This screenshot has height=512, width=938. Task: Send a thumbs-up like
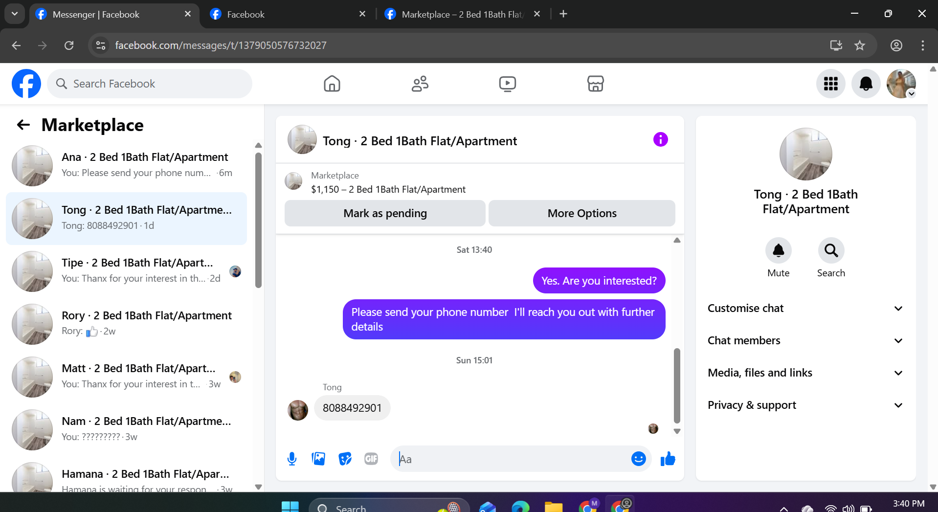click(668, 459)
